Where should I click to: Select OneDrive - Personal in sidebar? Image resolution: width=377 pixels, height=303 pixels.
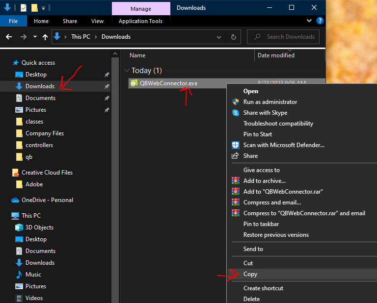47,200
